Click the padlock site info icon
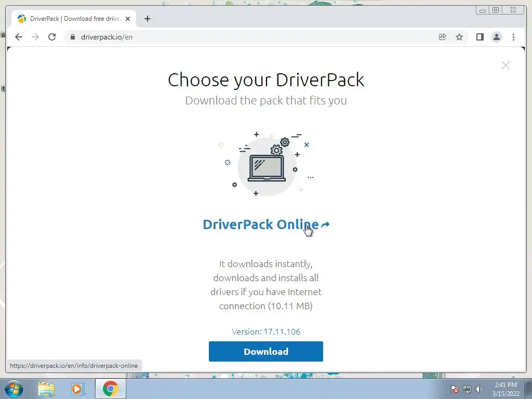 pyautogui.click(x=73, y=37)
